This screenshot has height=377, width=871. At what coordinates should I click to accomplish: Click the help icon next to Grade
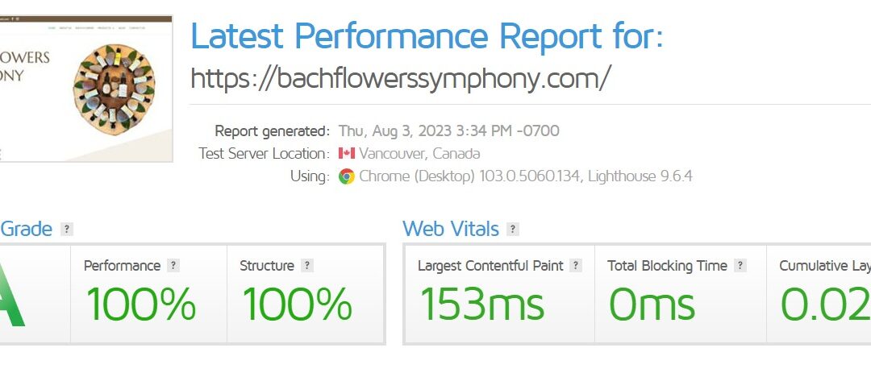coord(67,230)
